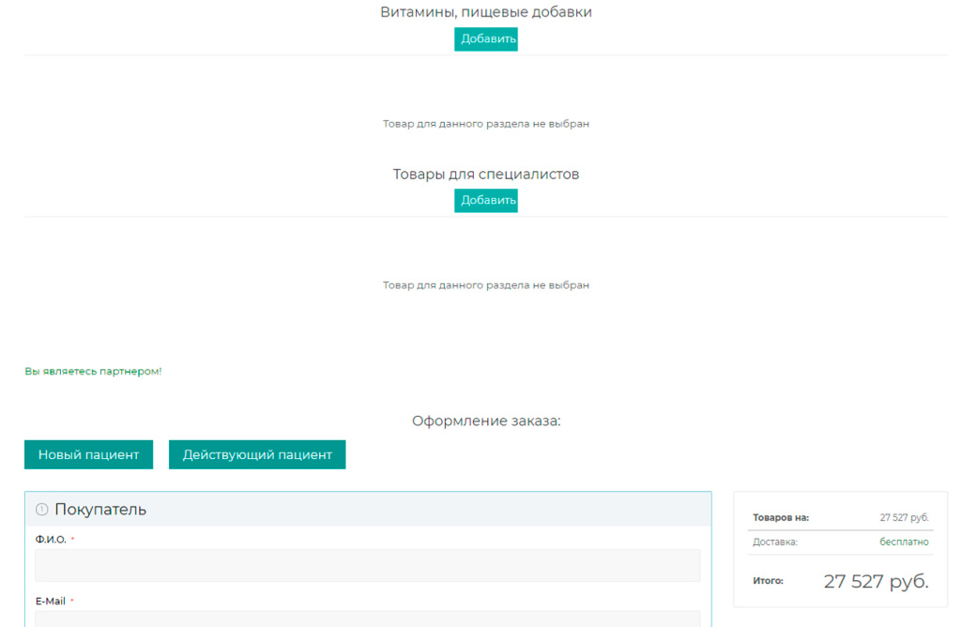961x627 pixels.
Task: Select the Новый пациент tab button
Action: (x=88, y=454)
